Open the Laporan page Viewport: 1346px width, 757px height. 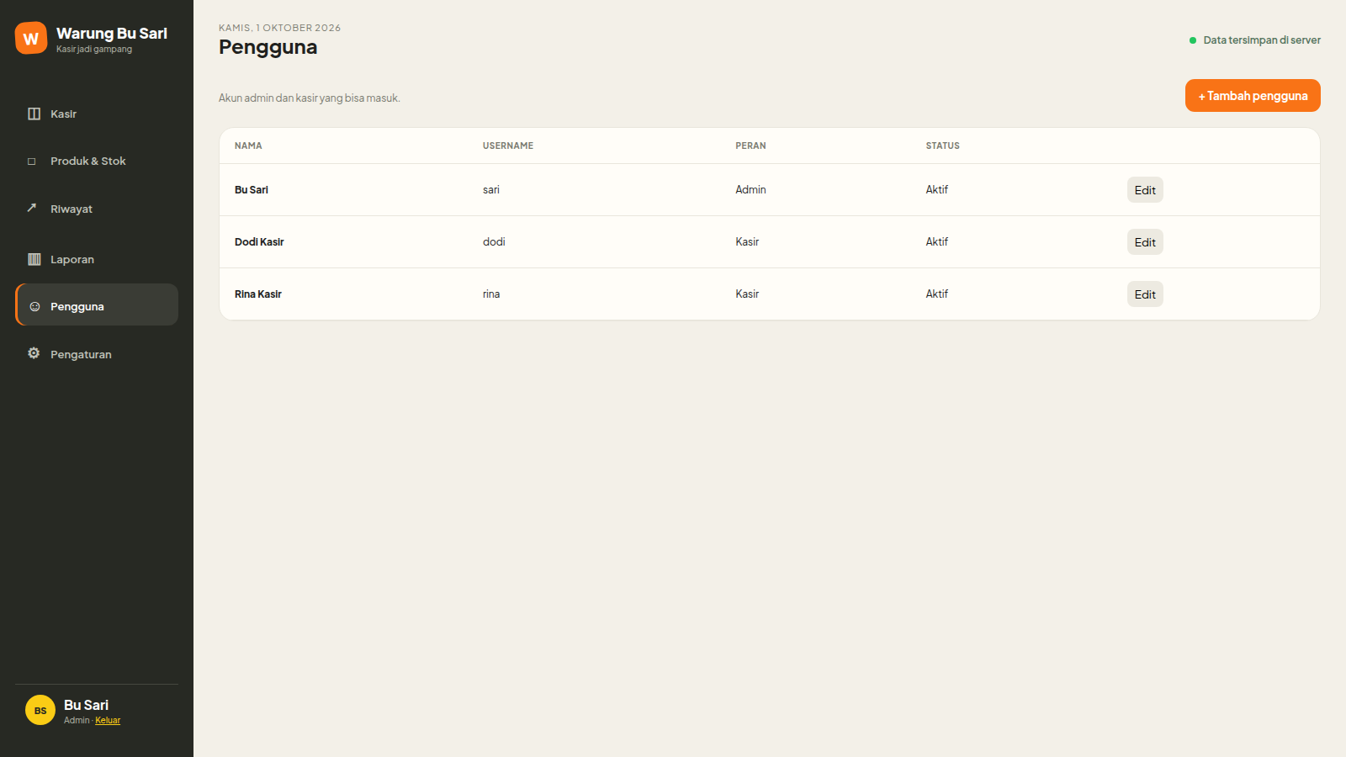point(97,259)
